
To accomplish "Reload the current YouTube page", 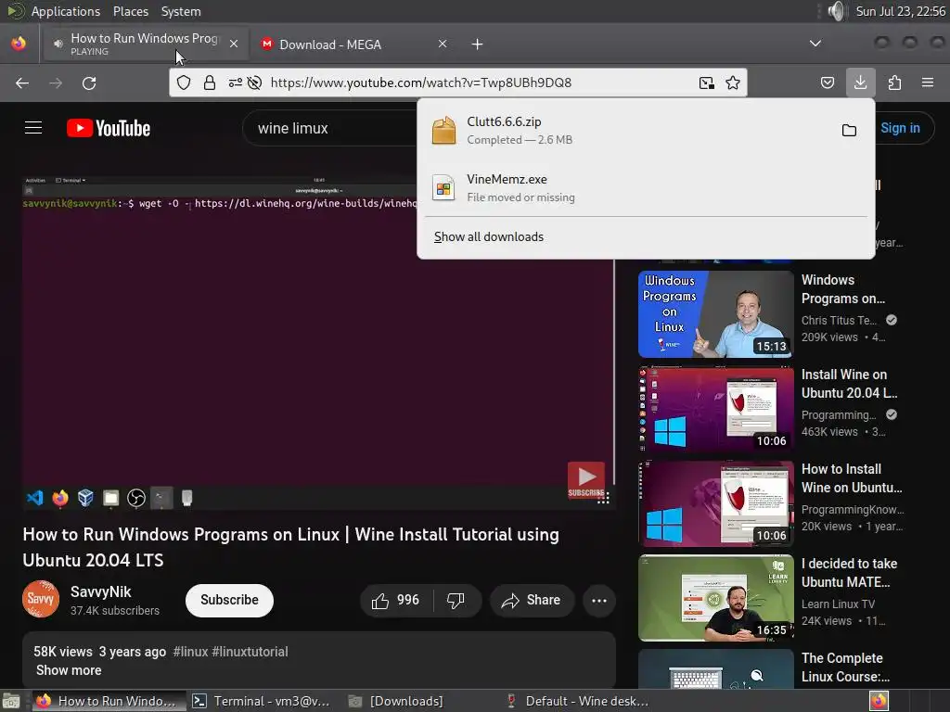I will point(89,83).
